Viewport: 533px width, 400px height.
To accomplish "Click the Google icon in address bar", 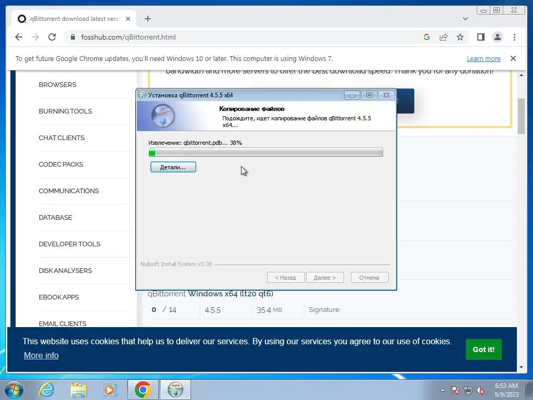I will 427,37.
